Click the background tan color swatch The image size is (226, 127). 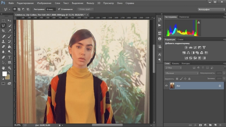pos(8,77)
